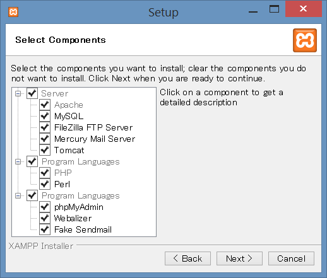The width and height of the screenshot is (327, 278).
Task: Disable the Fake Sendmail checkbox
Action: point(45,229)
